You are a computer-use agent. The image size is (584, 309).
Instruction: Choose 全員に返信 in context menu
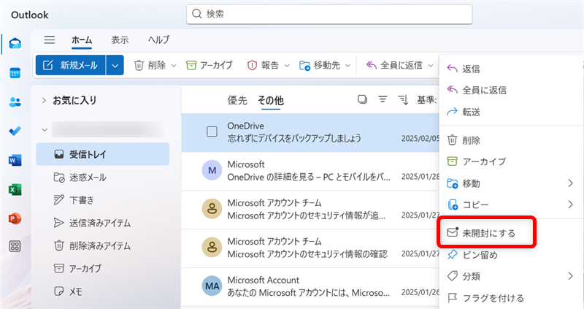click(510, 90)
